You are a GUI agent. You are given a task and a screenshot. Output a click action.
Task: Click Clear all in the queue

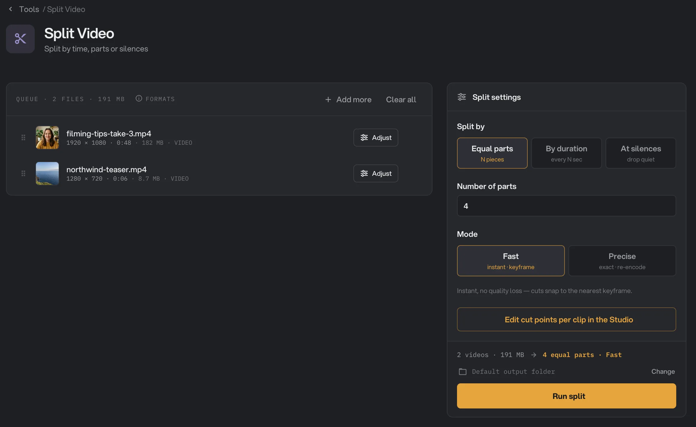coord(401,100)
